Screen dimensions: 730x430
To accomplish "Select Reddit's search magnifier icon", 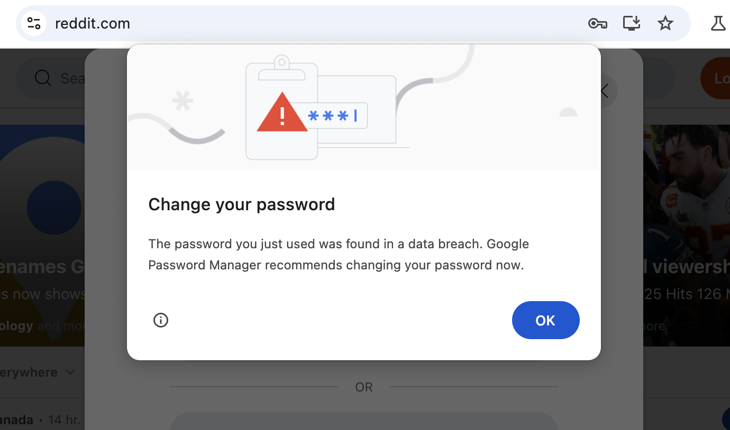I will coord(42,78).
